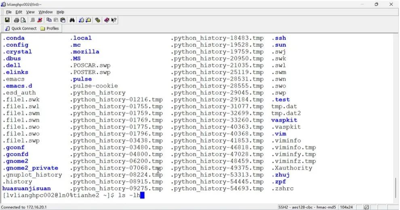
Task: Open the Edit menu
Action: tap(19, 12)
